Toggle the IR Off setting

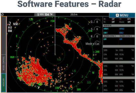point(113,19)
